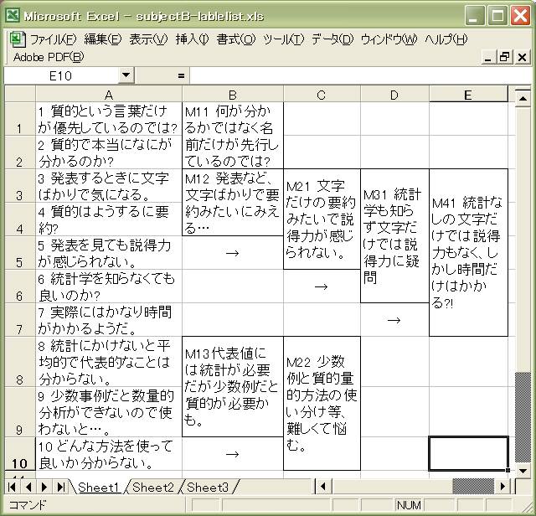Select column A header
536x516 pixels.
pyautogui.click(x=109, y=95)
